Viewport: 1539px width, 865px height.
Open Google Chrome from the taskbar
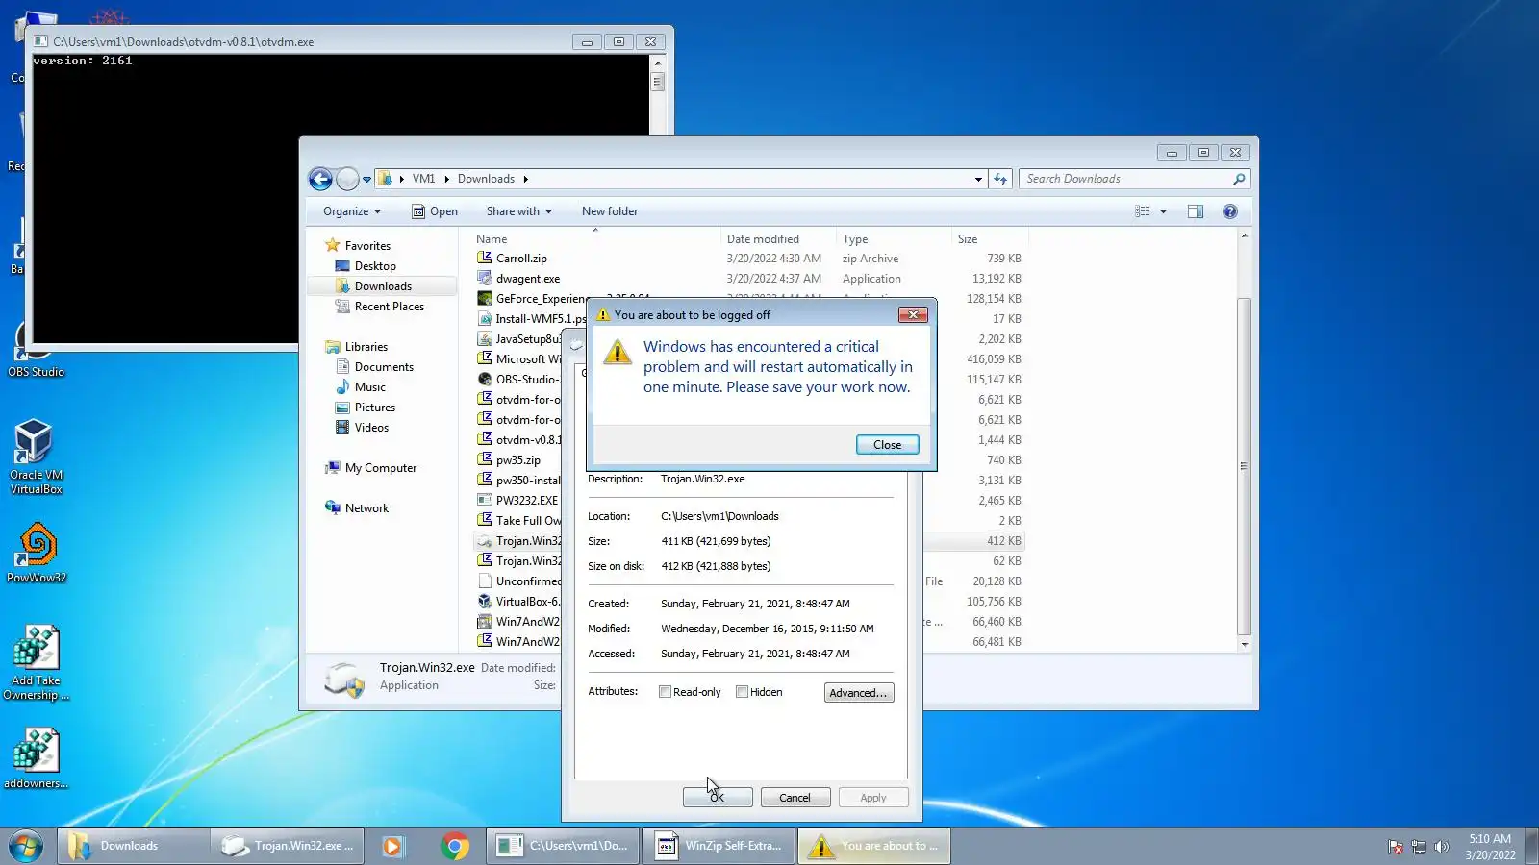(455, 846)
